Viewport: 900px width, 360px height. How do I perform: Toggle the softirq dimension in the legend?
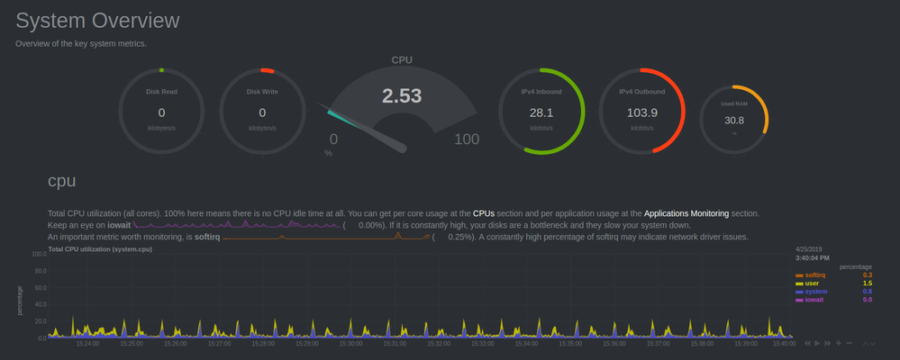click(811, 275)
